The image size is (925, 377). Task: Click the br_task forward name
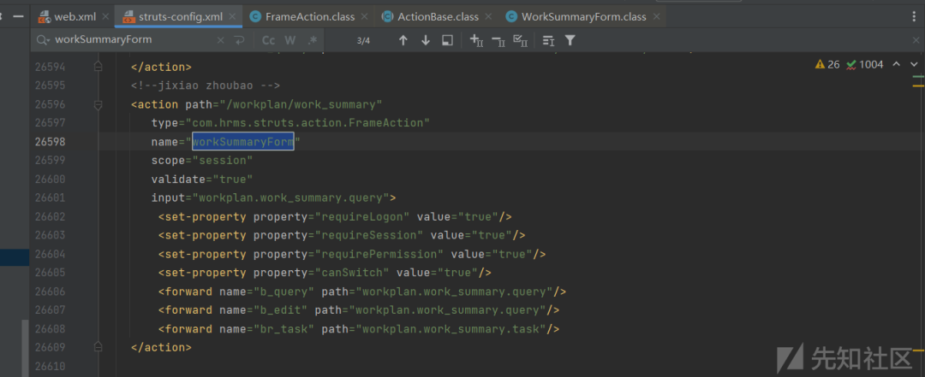[x=283, y=328]
